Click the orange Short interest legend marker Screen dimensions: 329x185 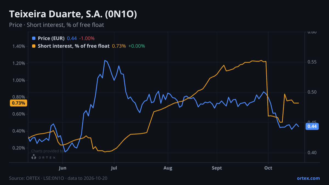click(34, 46)
